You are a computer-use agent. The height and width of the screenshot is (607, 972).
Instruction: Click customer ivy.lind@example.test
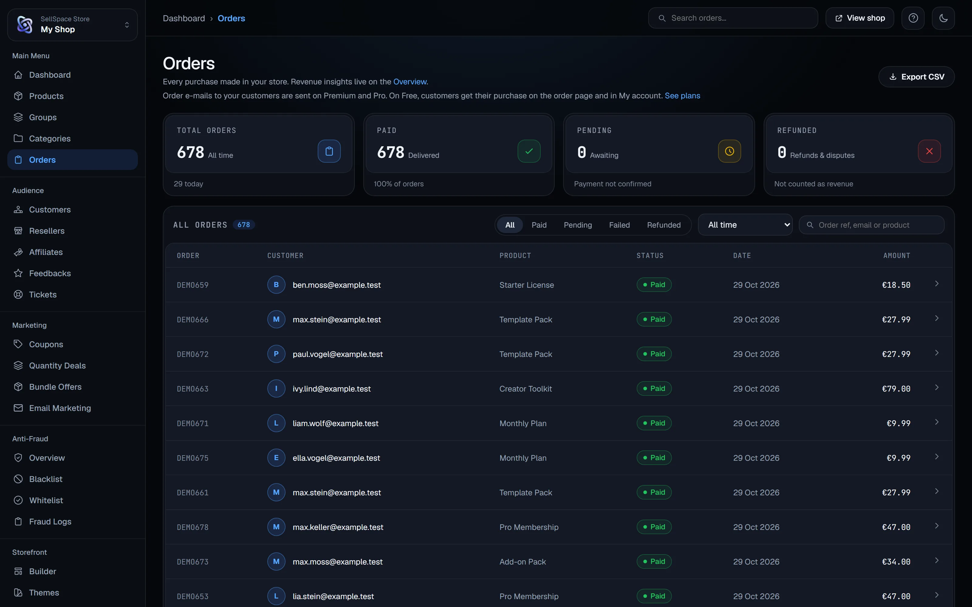331,388
